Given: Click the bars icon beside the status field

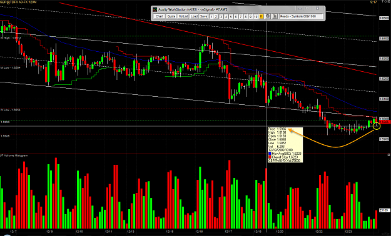Looking at the screenshot, I should [275, 16].
